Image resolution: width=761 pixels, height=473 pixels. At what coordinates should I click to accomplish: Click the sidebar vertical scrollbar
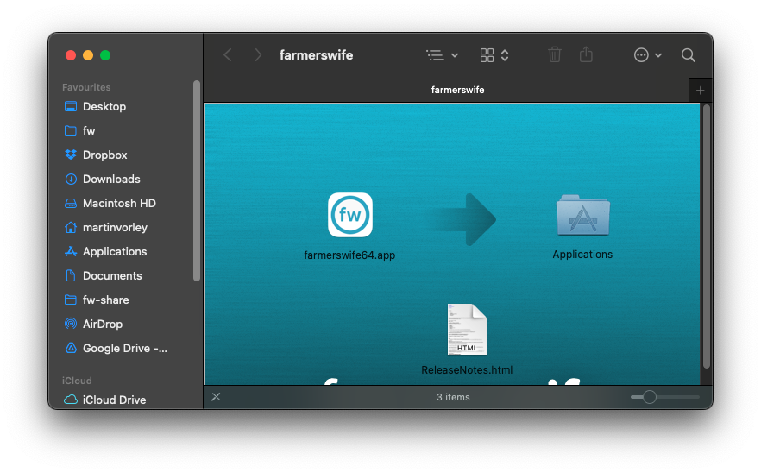click(197, 180)
